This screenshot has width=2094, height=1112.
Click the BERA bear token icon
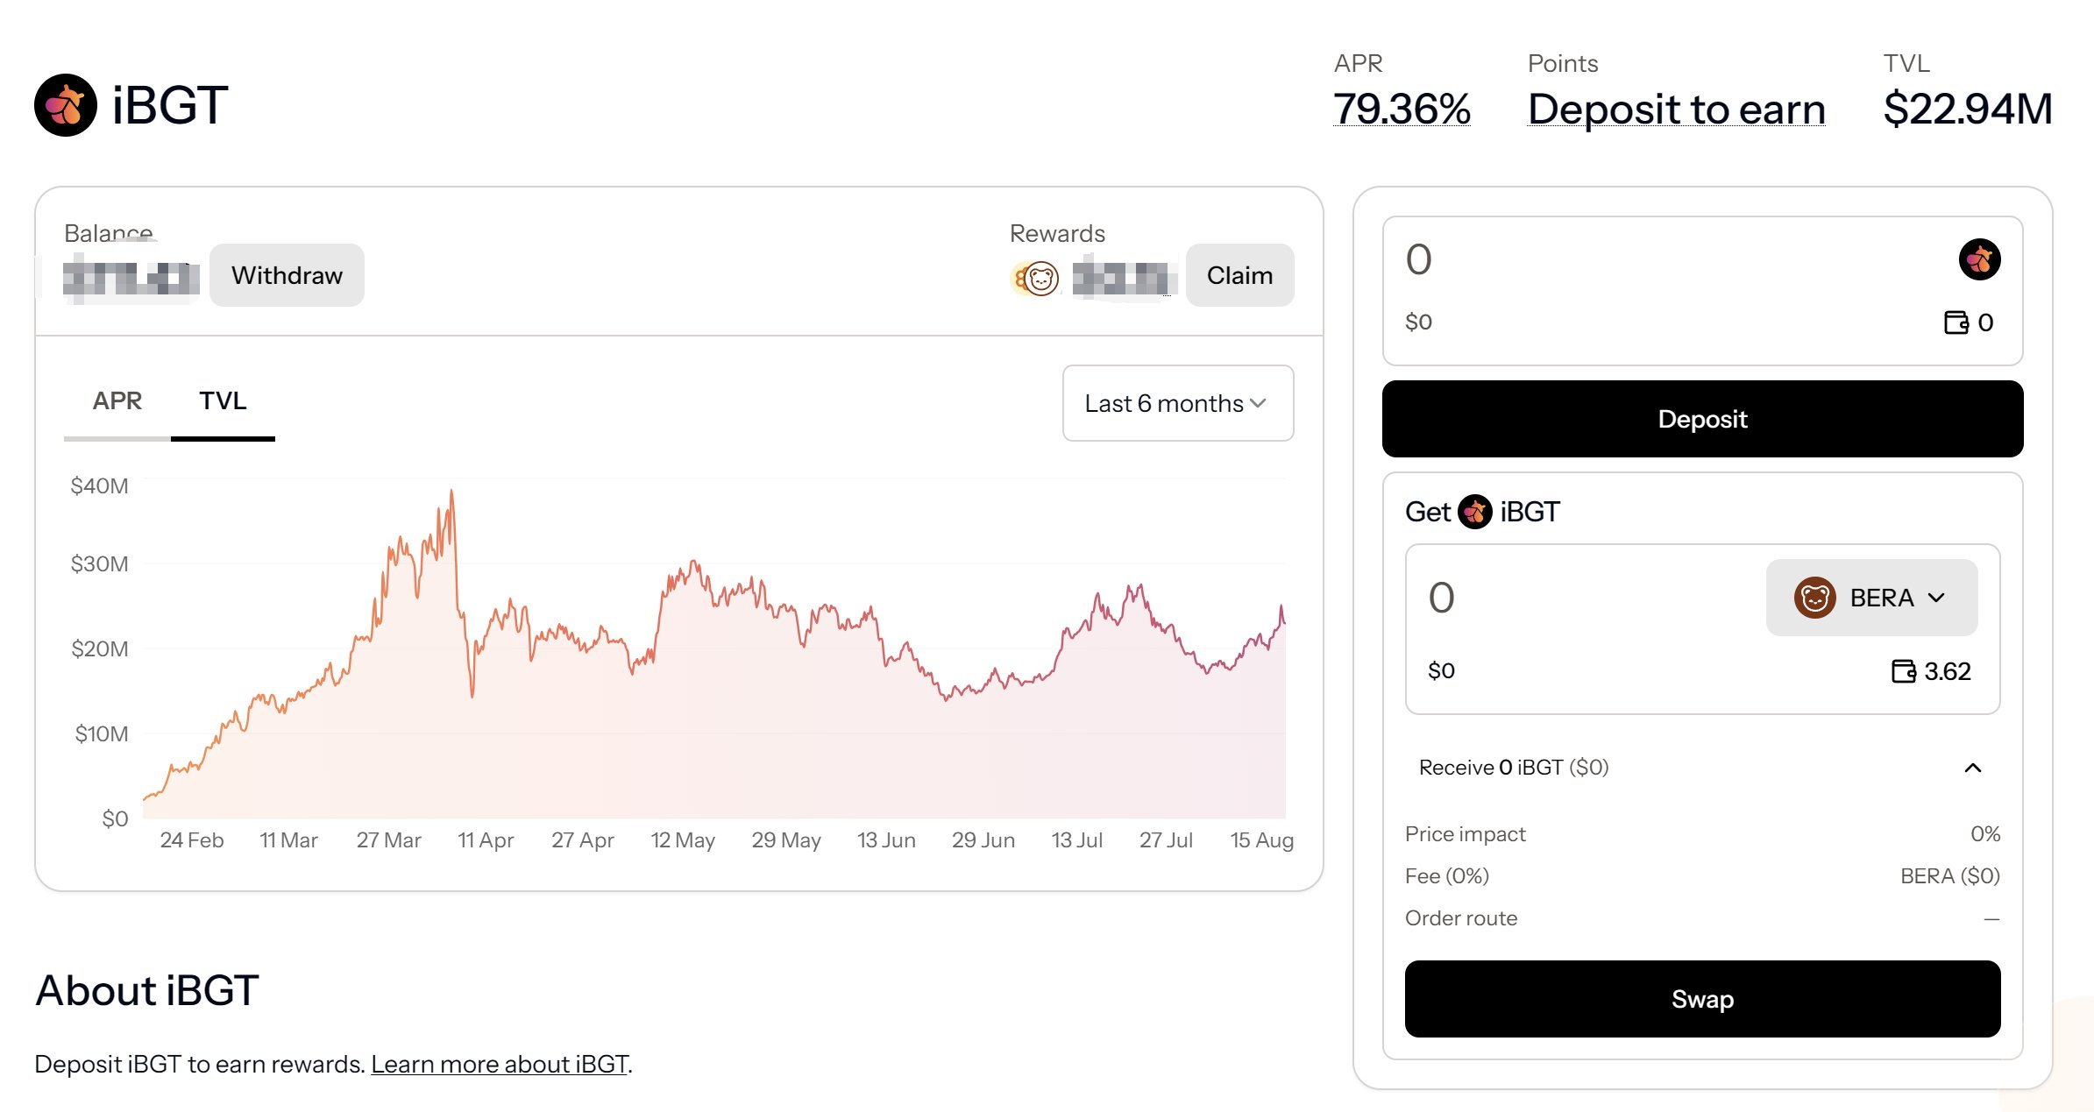pyautogui.click(x=1814, y=598)
